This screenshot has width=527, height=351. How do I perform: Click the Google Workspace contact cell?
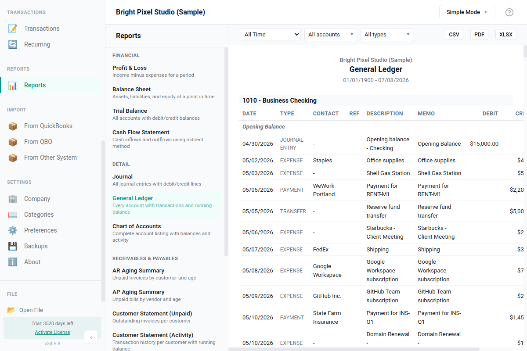coord(327,271)
